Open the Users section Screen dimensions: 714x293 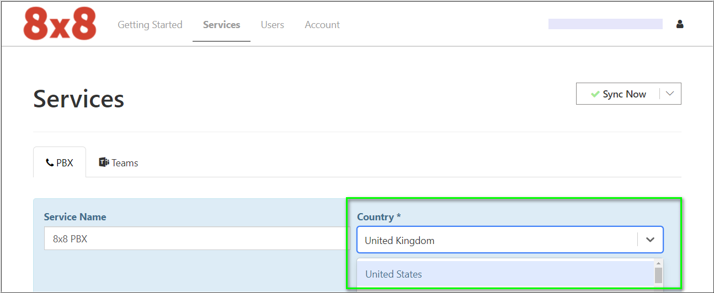pos(273,25)
